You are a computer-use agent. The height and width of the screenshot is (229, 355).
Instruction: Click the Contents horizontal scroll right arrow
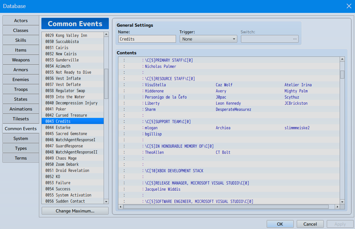pyautogui.click(x=337, y=207)
